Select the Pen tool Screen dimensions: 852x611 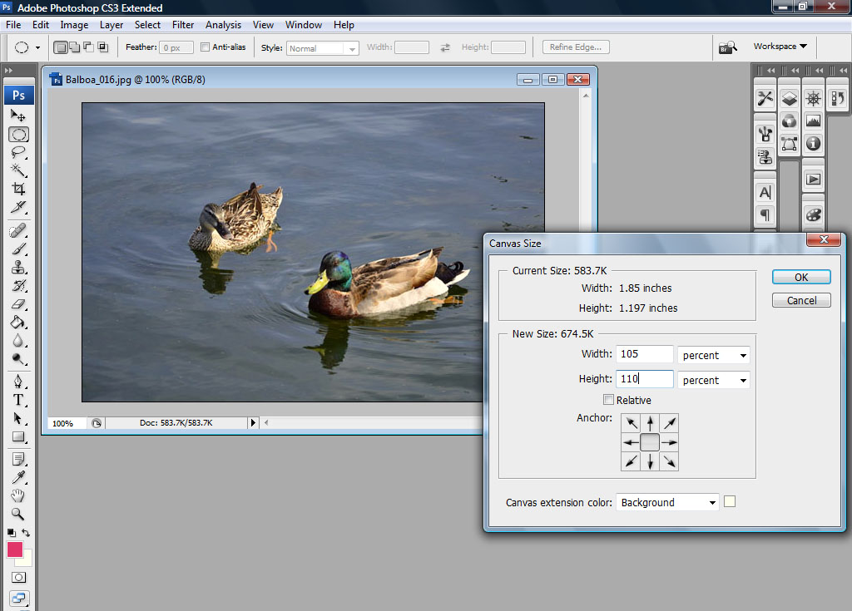pos(18,382)
